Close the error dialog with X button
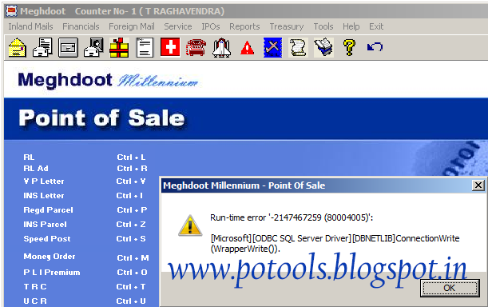488x307 pixels. tap(478, 185)
